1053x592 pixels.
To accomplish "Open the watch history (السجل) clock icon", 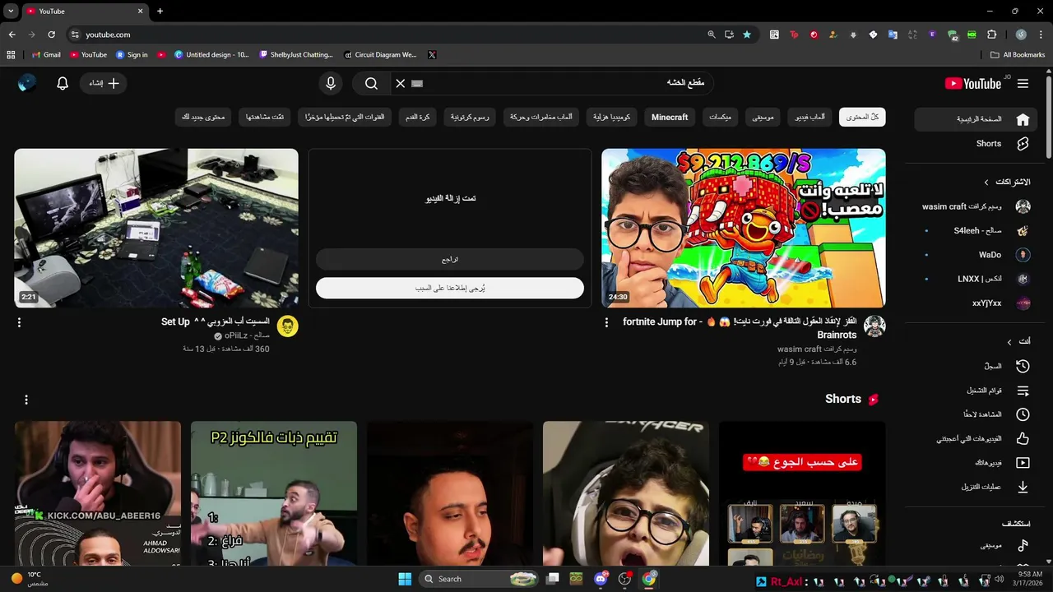I will [x=1023, y=366].
